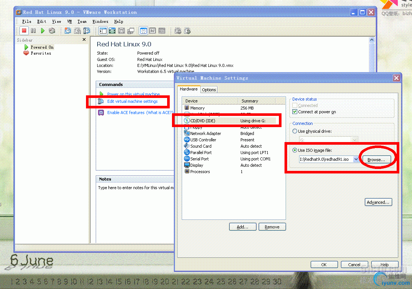412x289 pixels.
Task: Click the Quick Switch toolbar icon
Action: click(x=122, y=31)
